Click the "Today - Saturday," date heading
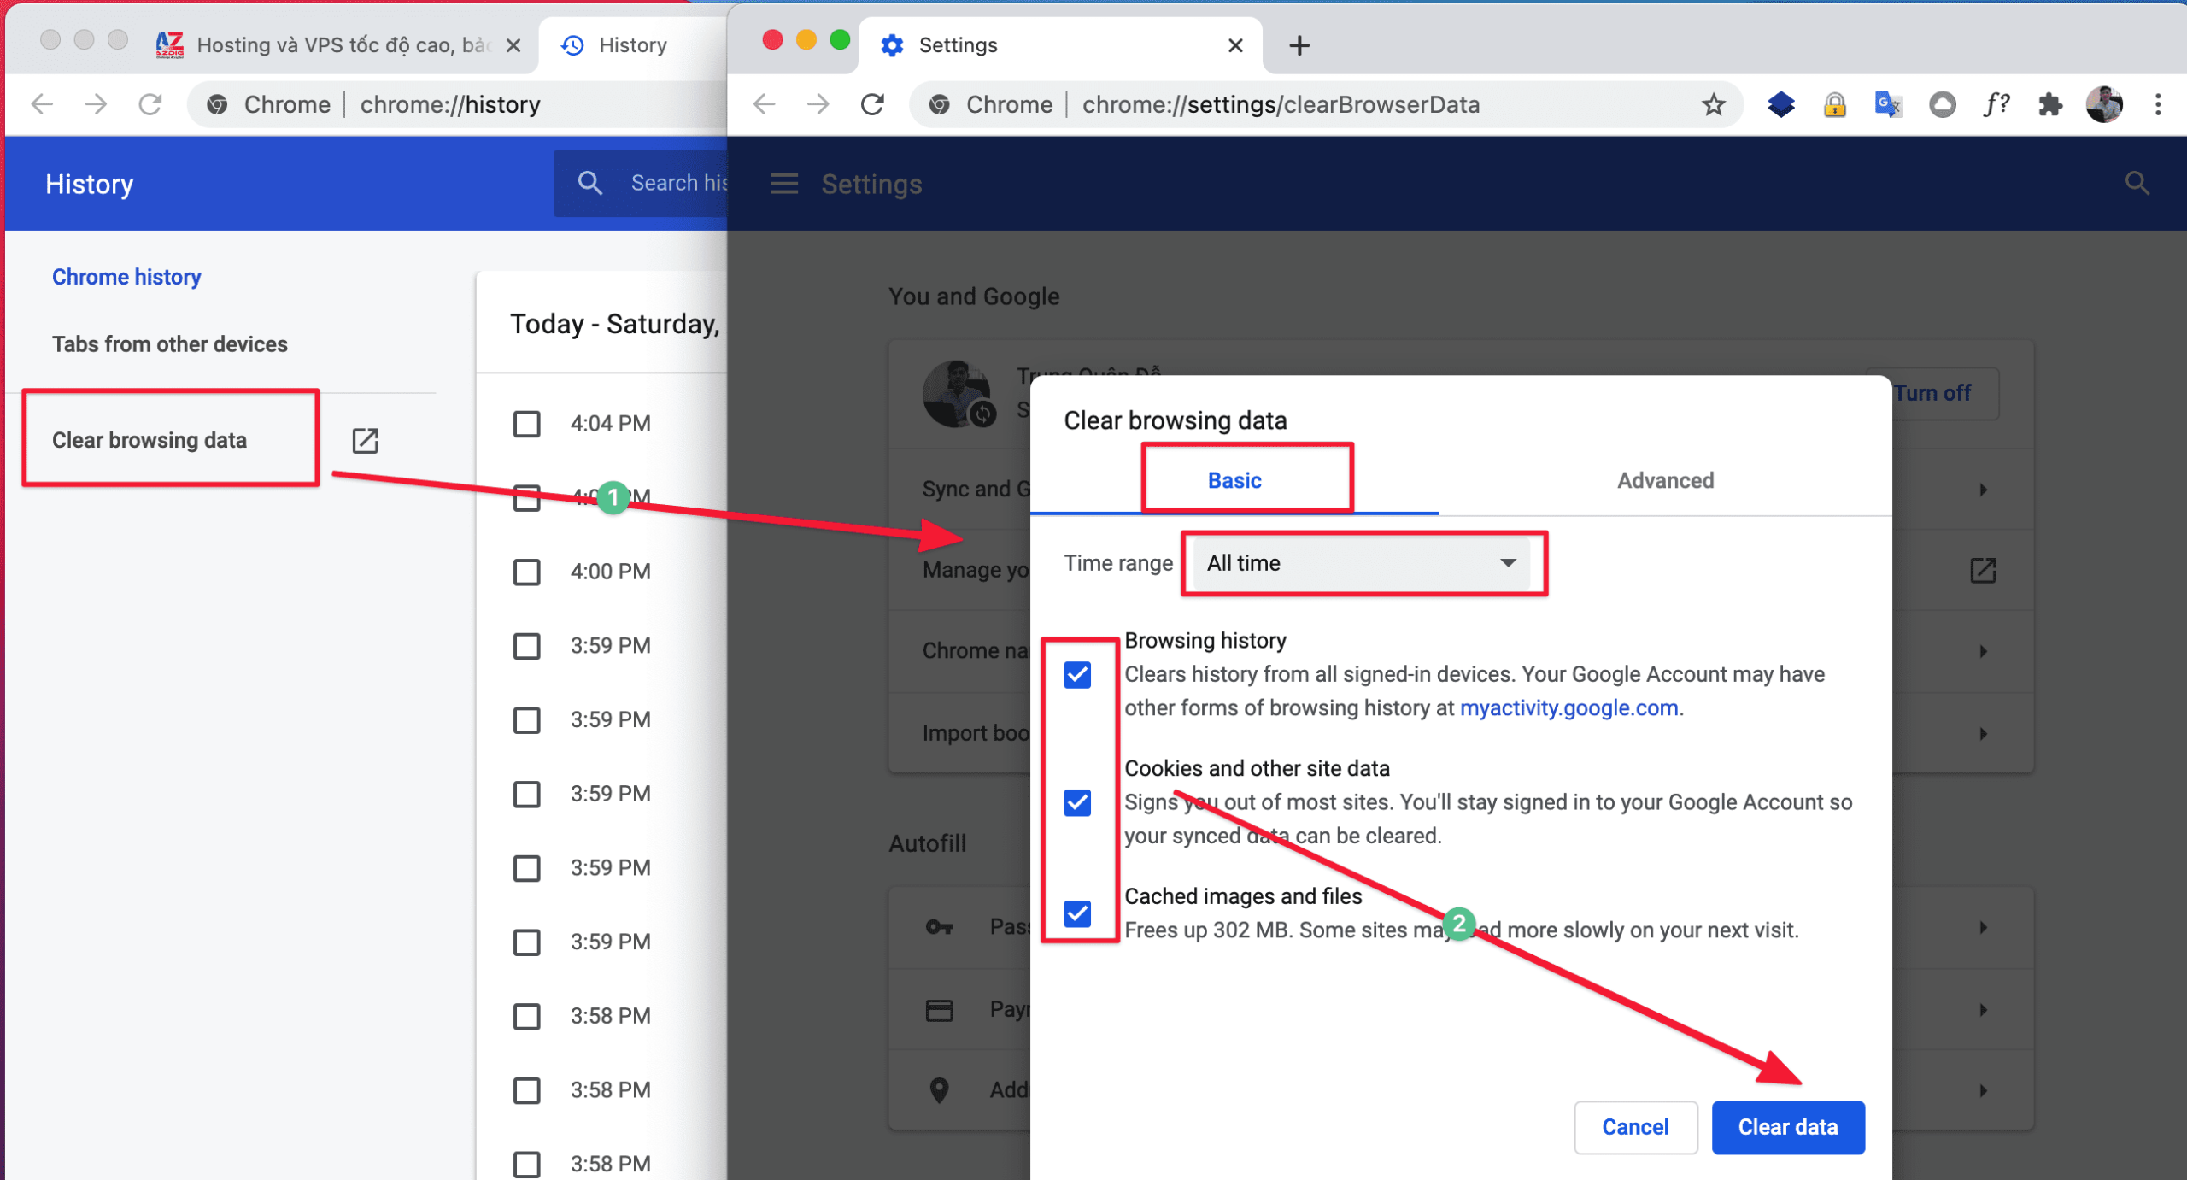2187x1180 pixels. (x=615, y=324)
